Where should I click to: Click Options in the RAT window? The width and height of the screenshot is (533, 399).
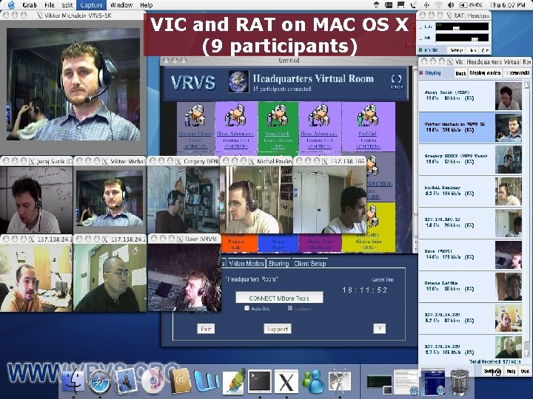[457, 50]
